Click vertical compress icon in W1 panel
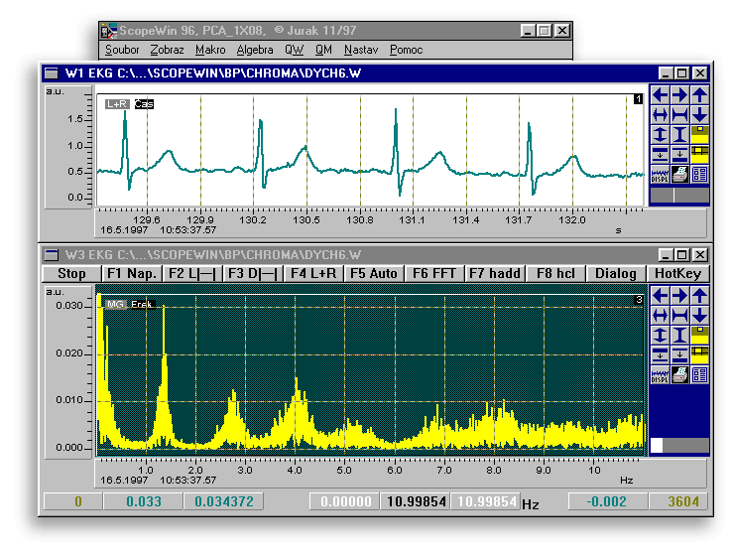The image size is (732, 558). point(660,135)
